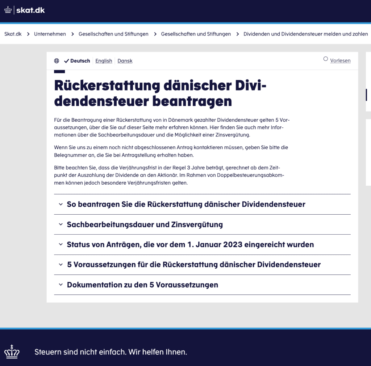Switch language to Dansk

pyautogui.click(x=125, y=61)
